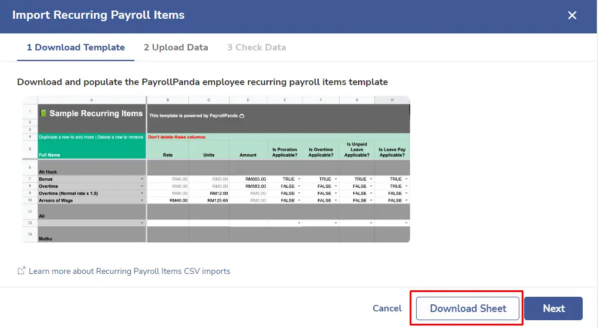The height and width of the screenshot is (329, 598).
Task: Switch to the Upload Data tab
Action: click(x=176, y=48)
